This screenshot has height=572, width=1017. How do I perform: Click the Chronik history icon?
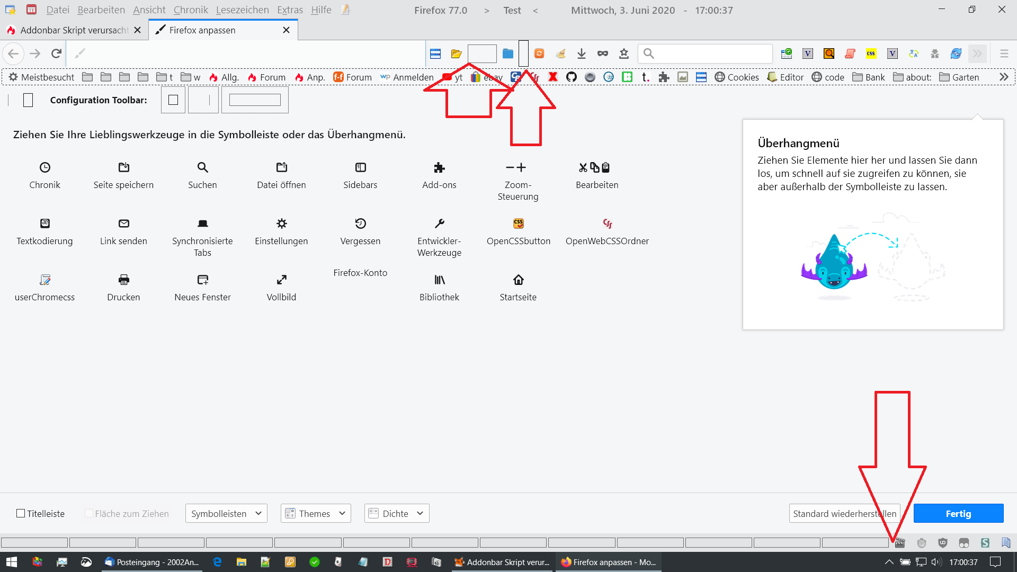click(x=45, y=167)
